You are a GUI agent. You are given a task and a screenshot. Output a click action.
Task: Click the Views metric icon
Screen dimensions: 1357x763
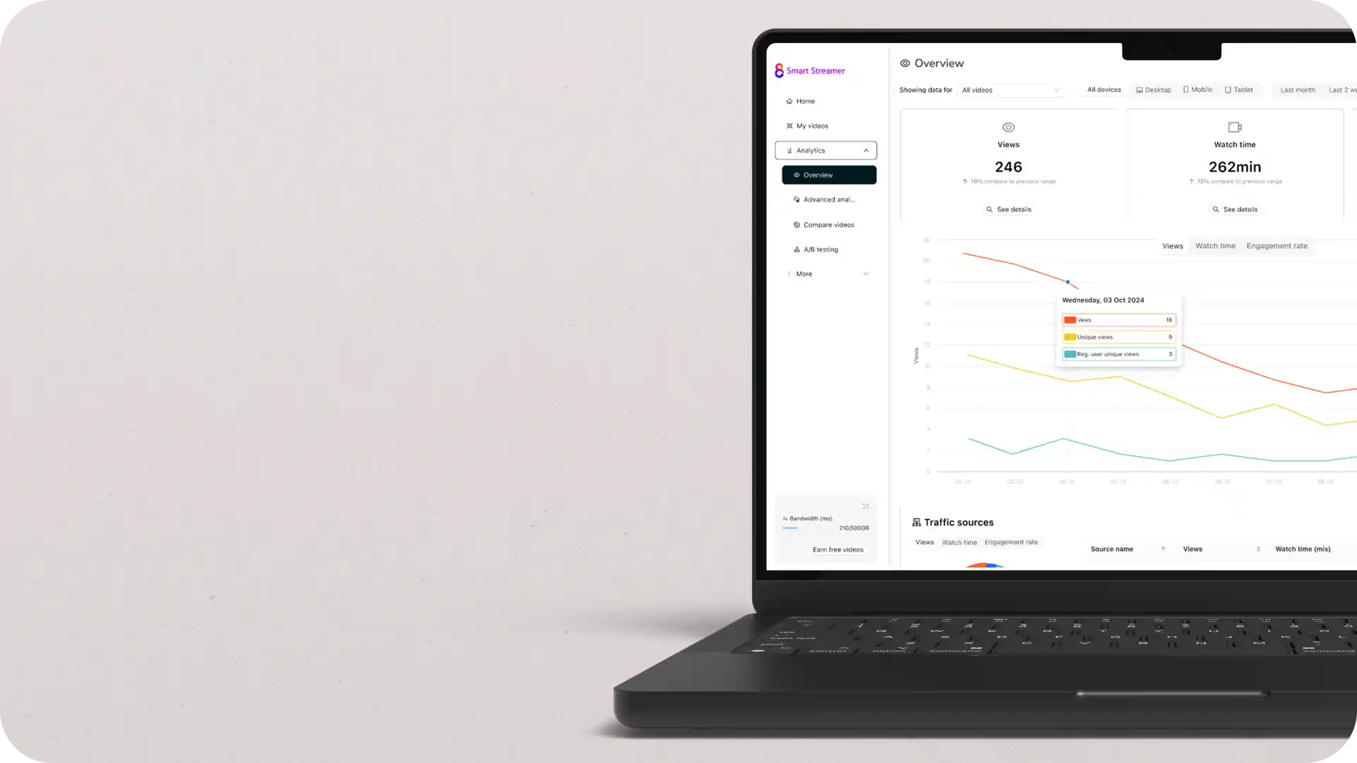[x=1009, y=126]
